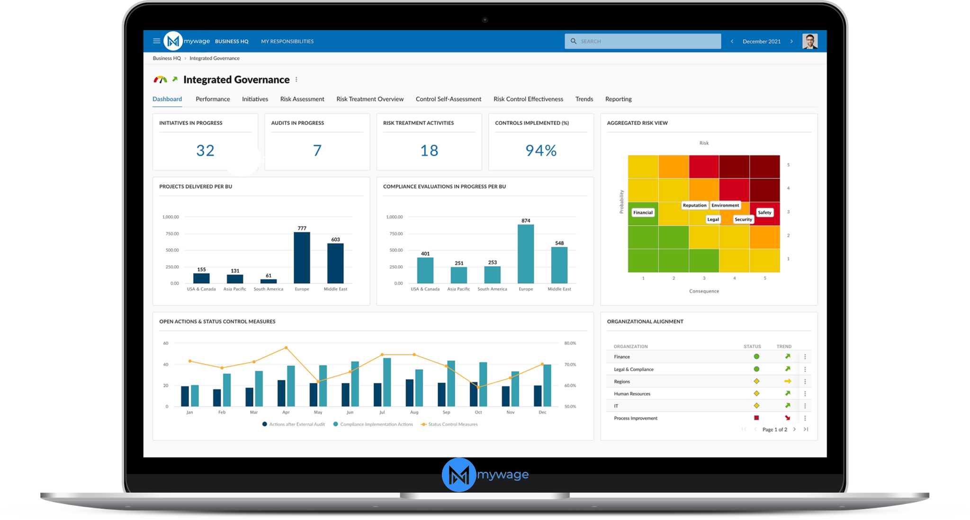This screenshot has height=520, width=970.
Task: Click the gauge icon beside Integrated Governance
Action: pyautogui.click(x=160, y=80)
